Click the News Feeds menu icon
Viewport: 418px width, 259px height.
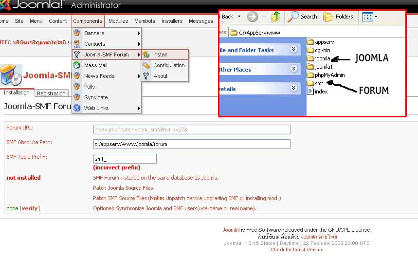pos(77,76)
